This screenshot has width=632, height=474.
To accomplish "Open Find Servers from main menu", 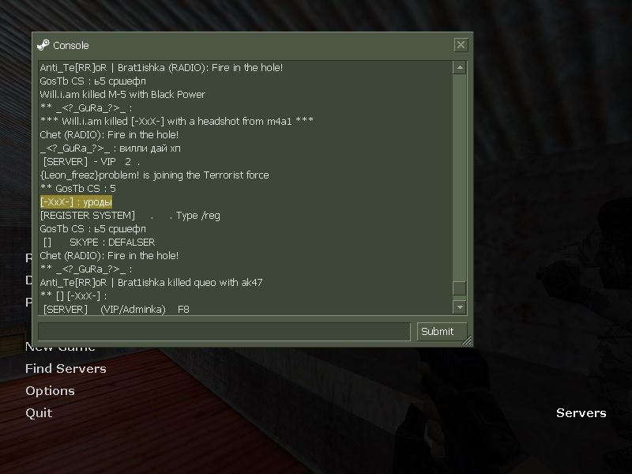I will [66, 369].
